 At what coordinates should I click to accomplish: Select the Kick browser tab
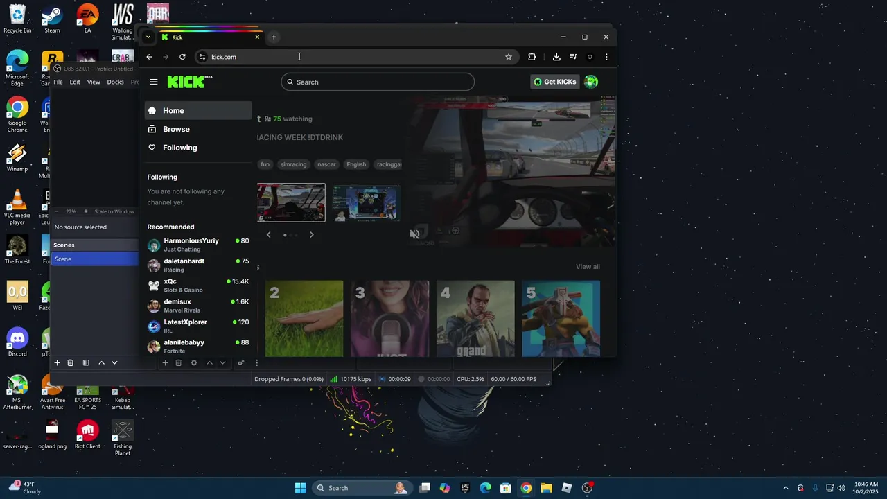coord(210,37)
